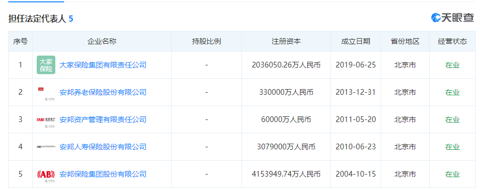
Task: Click the 经营状态 column header
Action: point(452,41)
